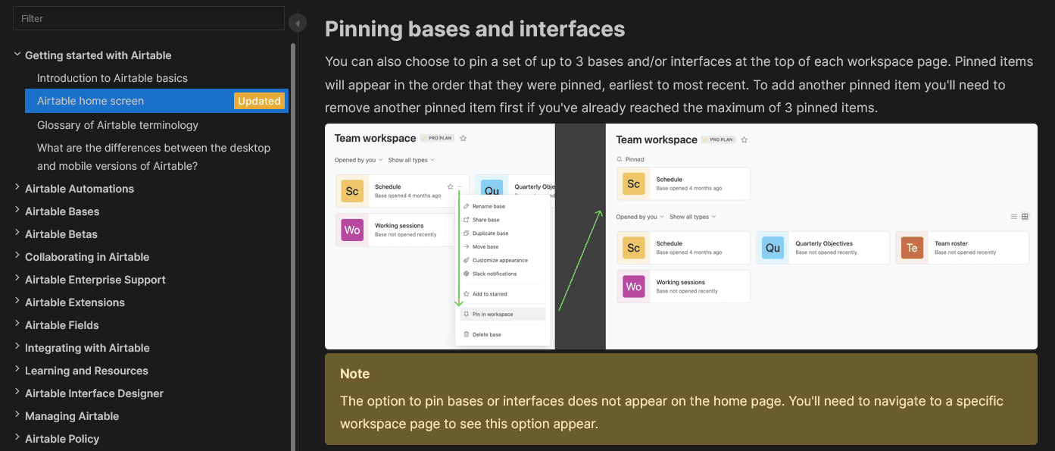Select the Airtable home screen article
This screenshot has height=451, width=1055.
tap(90, 101)
